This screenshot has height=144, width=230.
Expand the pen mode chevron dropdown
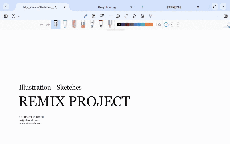coord(19,16)
